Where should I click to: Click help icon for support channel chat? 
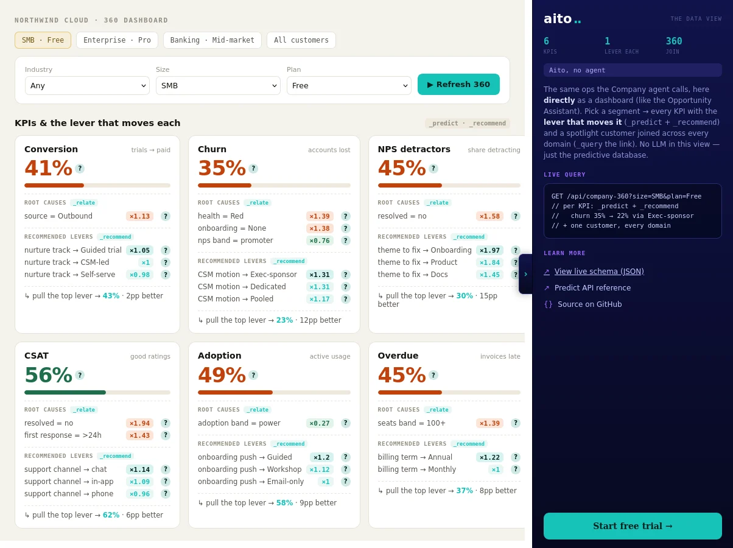166,469
